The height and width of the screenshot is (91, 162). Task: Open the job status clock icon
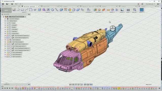coord(142,4)
